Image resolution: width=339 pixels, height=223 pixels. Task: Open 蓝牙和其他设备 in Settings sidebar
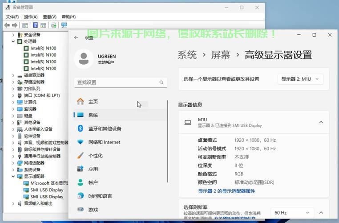(120, 128)
